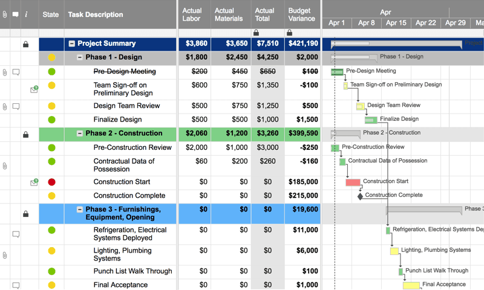This screenshot has height=290, width=484.
Task: Click the info indicator column header icon
Action: [26, 14]
